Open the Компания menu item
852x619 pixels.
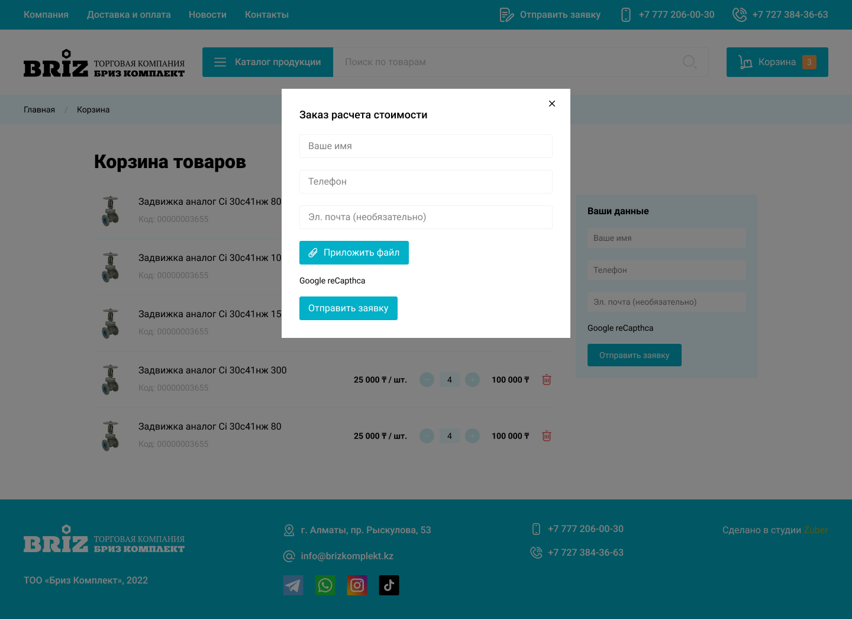point(46,15)
